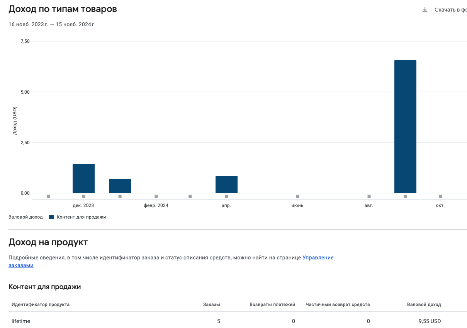Click the download arrow icon
The image size is (467, 328).
coord(425,10)
